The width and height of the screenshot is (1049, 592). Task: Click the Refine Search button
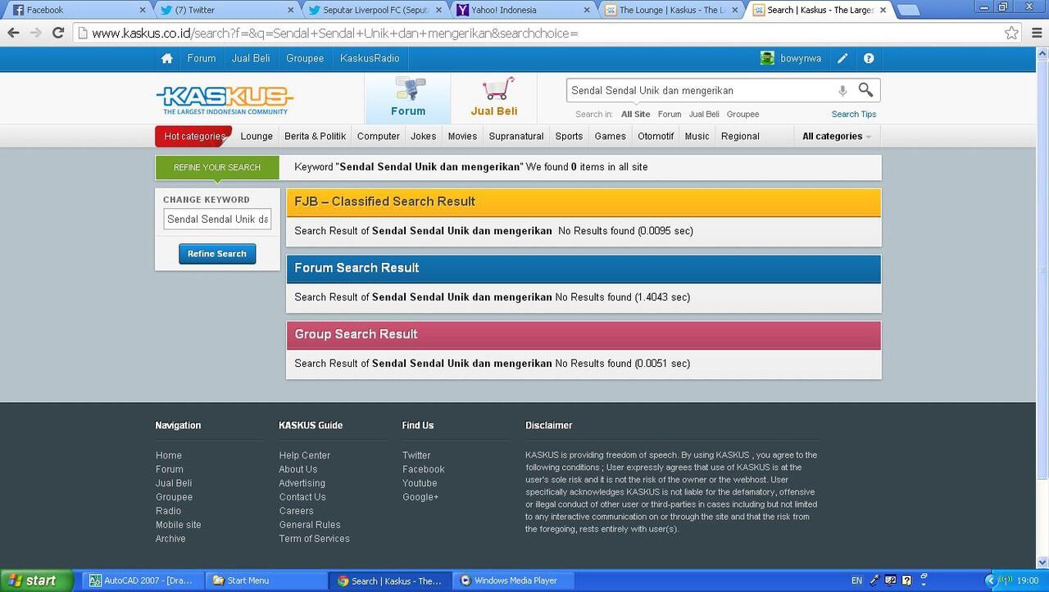point(217,254)
